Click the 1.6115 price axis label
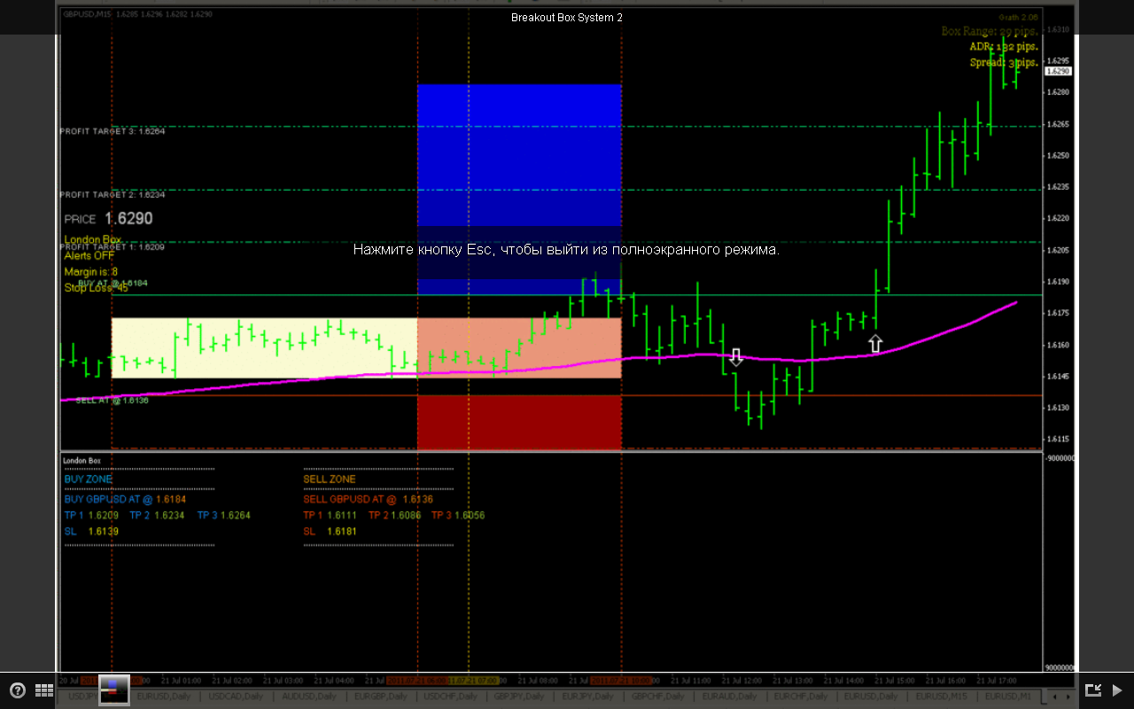The height and width of the screenshot is (709, 1134). (1058, 440)
